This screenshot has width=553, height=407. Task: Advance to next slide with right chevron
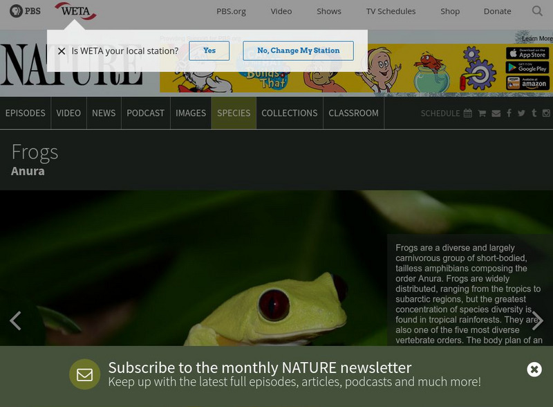538,320
